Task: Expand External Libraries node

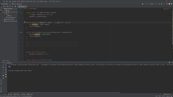Action: point(3,19)
